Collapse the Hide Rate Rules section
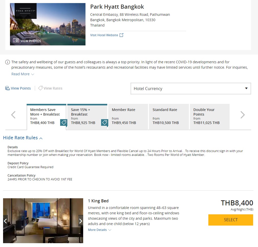The image size is (258, 247). coord(23,138)
